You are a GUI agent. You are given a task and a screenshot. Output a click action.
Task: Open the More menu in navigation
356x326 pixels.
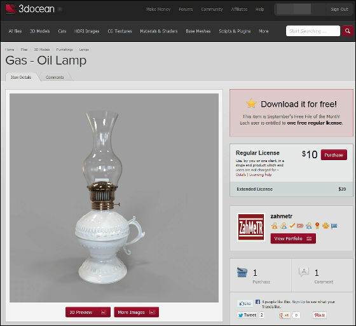[264, 31]
